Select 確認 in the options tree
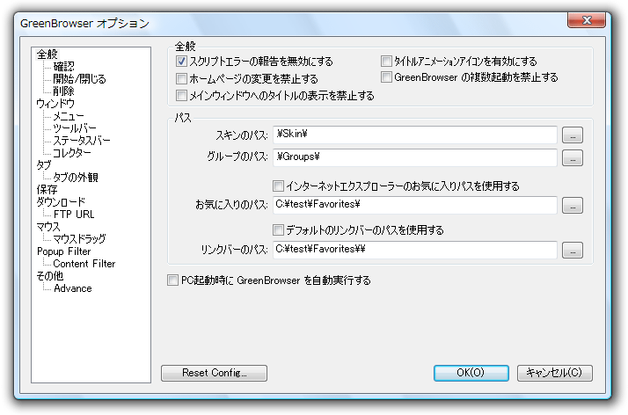This screenshot has width=628, height=415. pyautogui.click(x=63, y=67)
